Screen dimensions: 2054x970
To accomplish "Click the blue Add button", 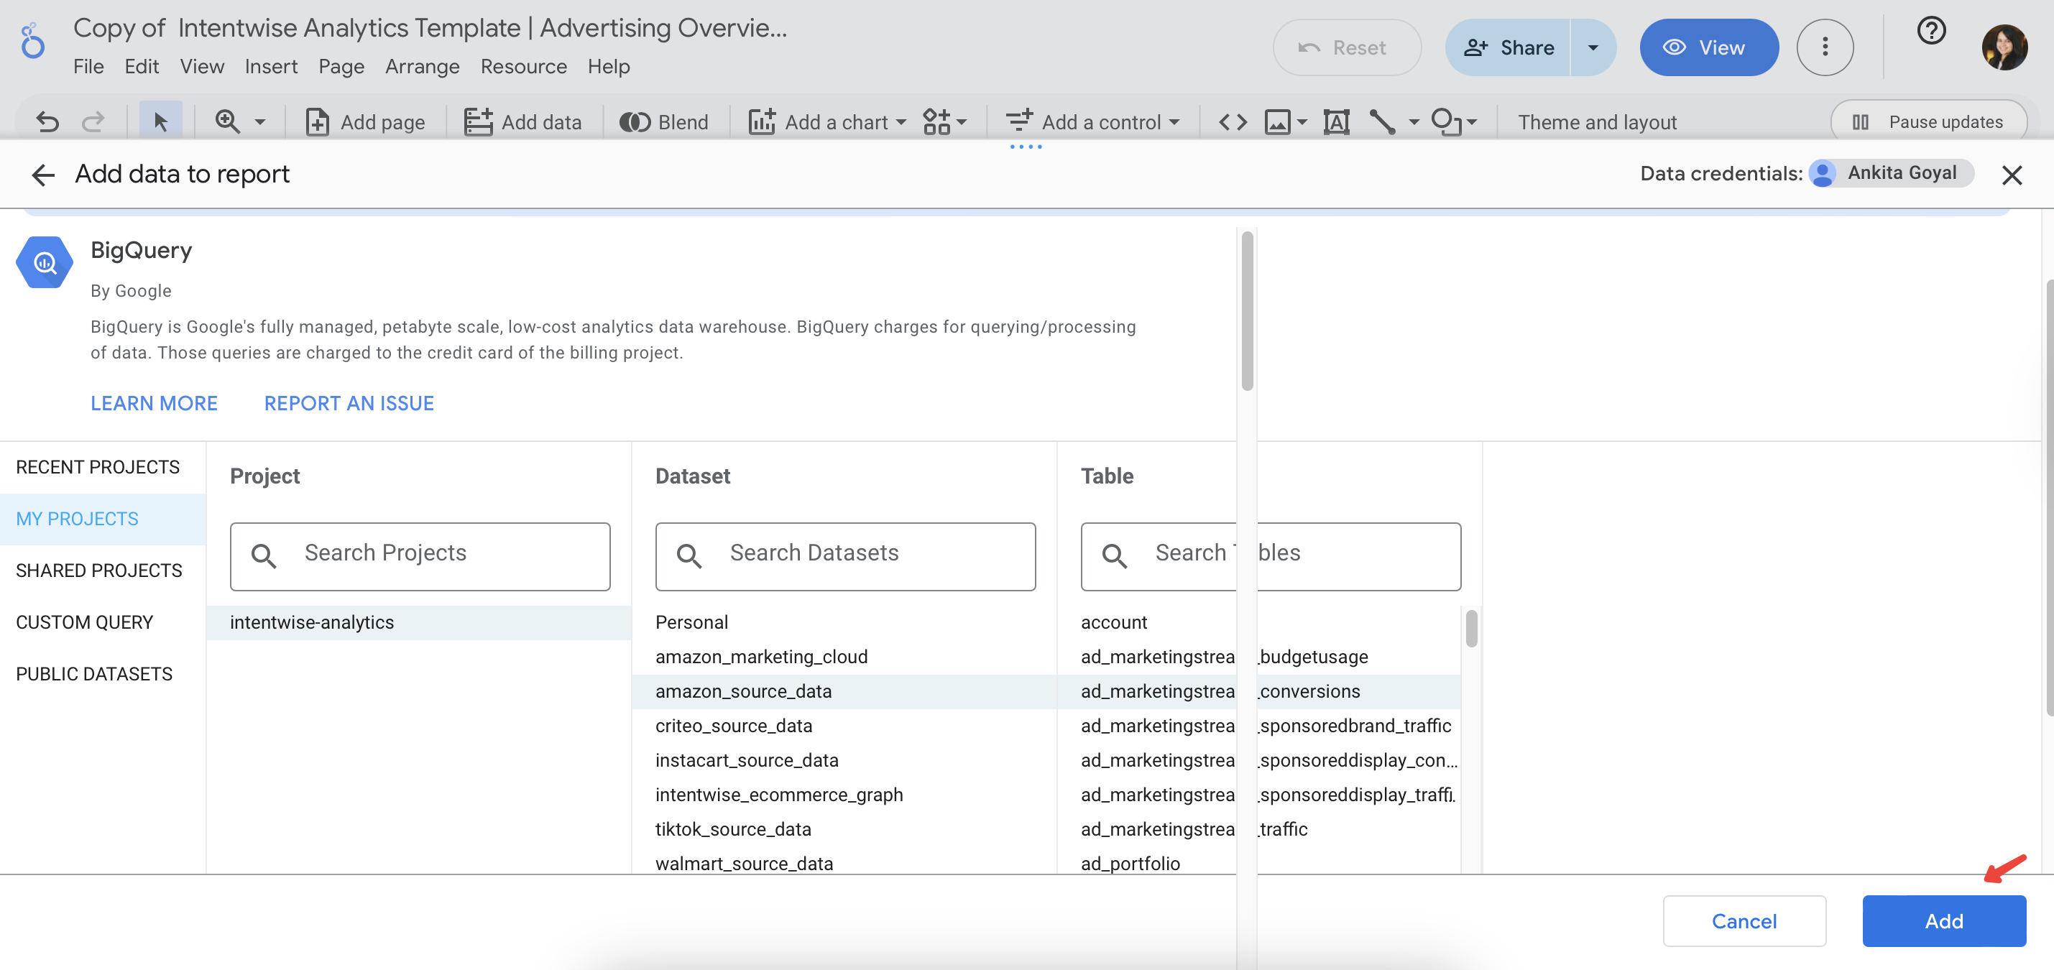I will point(1943,920).
